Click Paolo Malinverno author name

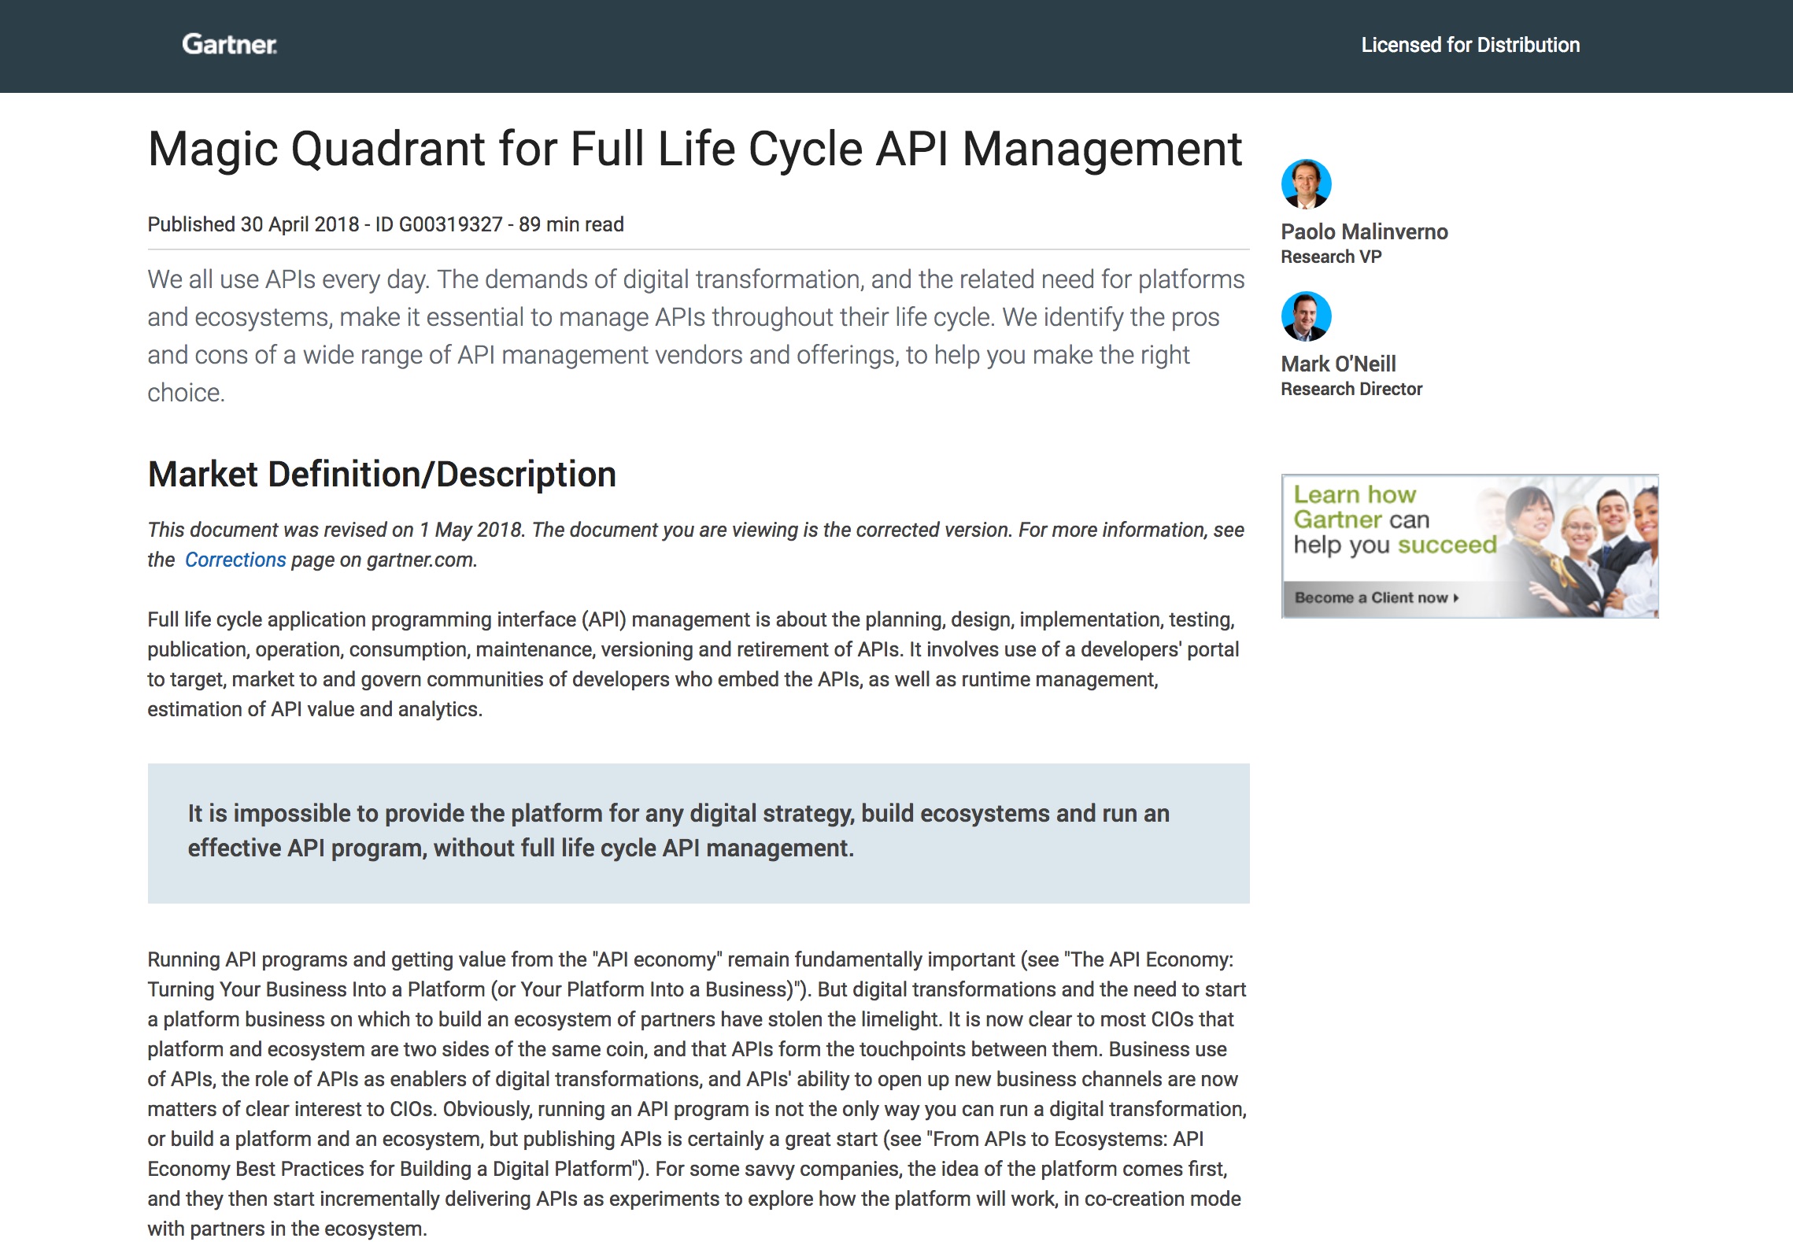pyautogui.click(x=1364, y=231)
